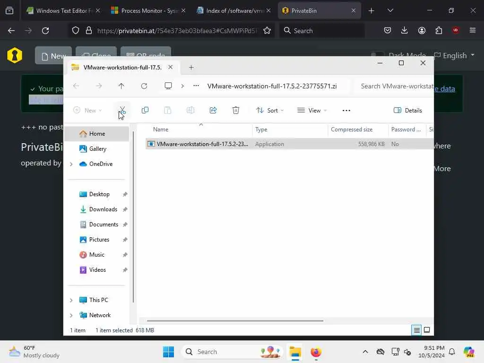Click the Search VMware-workstation input box
The height and width of the screenshot is (363, 484).
(394, 86)
